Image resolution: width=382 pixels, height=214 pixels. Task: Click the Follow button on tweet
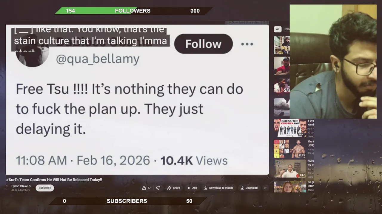pyautogui.click(x=203, y=44)
